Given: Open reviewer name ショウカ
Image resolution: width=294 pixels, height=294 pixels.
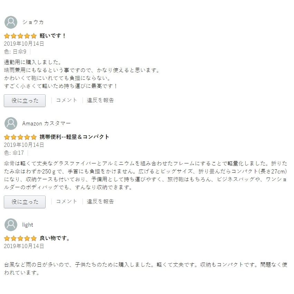Looking at the screenshot, I should click(x=33, y=22).
